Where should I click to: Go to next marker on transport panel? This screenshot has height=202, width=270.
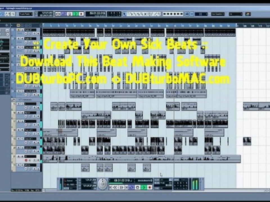126,187
